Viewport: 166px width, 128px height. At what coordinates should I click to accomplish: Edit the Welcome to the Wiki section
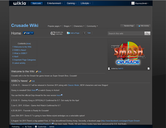pyautogui.click(x=38, y=72)
